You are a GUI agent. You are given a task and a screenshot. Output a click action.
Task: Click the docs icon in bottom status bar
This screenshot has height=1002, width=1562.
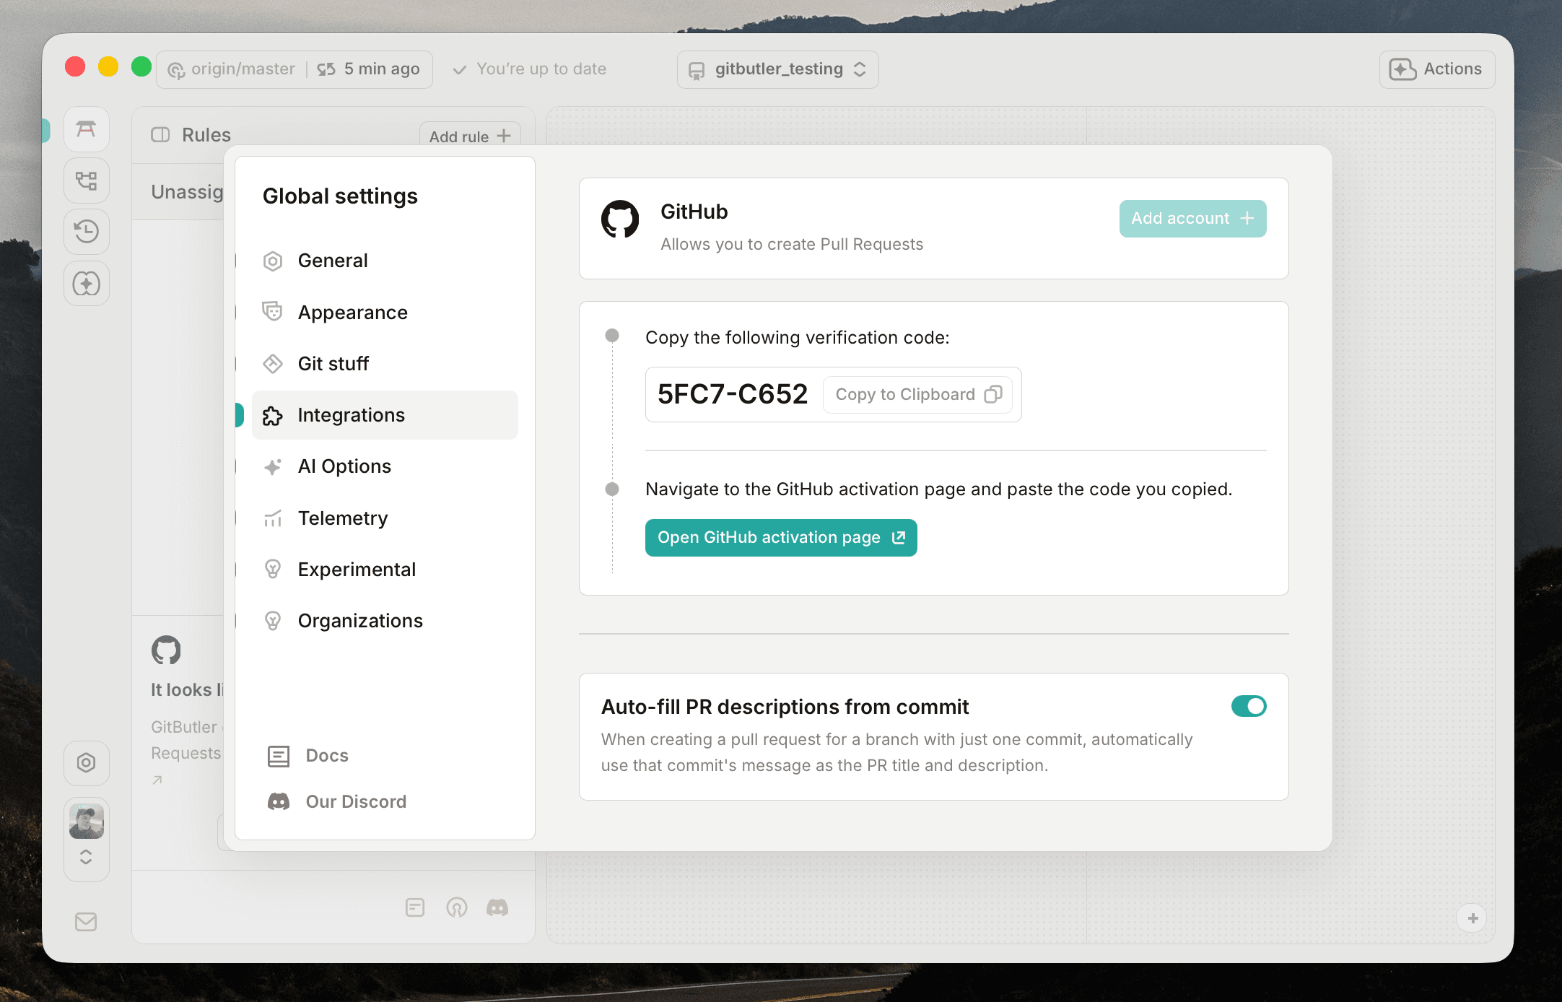[415, 907]
